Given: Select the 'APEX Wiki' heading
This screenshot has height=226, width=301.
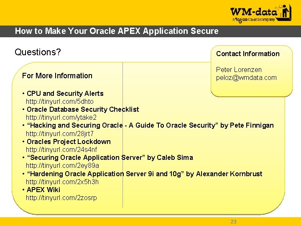Looking at the screenshot, I should point(43,190).
